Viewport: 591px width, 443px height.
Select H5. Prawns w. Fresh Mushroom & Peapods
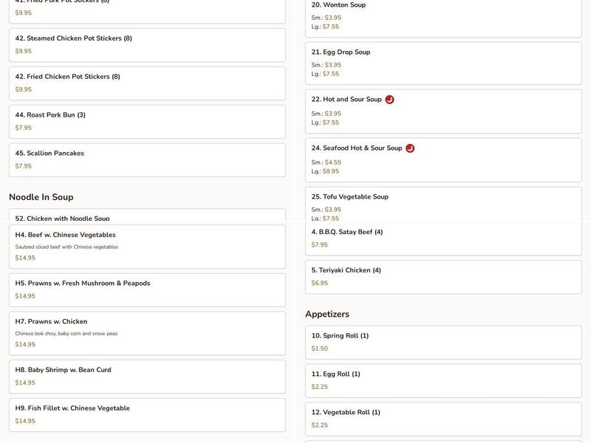click(x=147, y=290)
